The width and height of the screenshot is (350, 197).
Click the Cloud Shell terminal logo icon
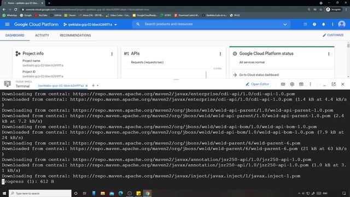7,84
